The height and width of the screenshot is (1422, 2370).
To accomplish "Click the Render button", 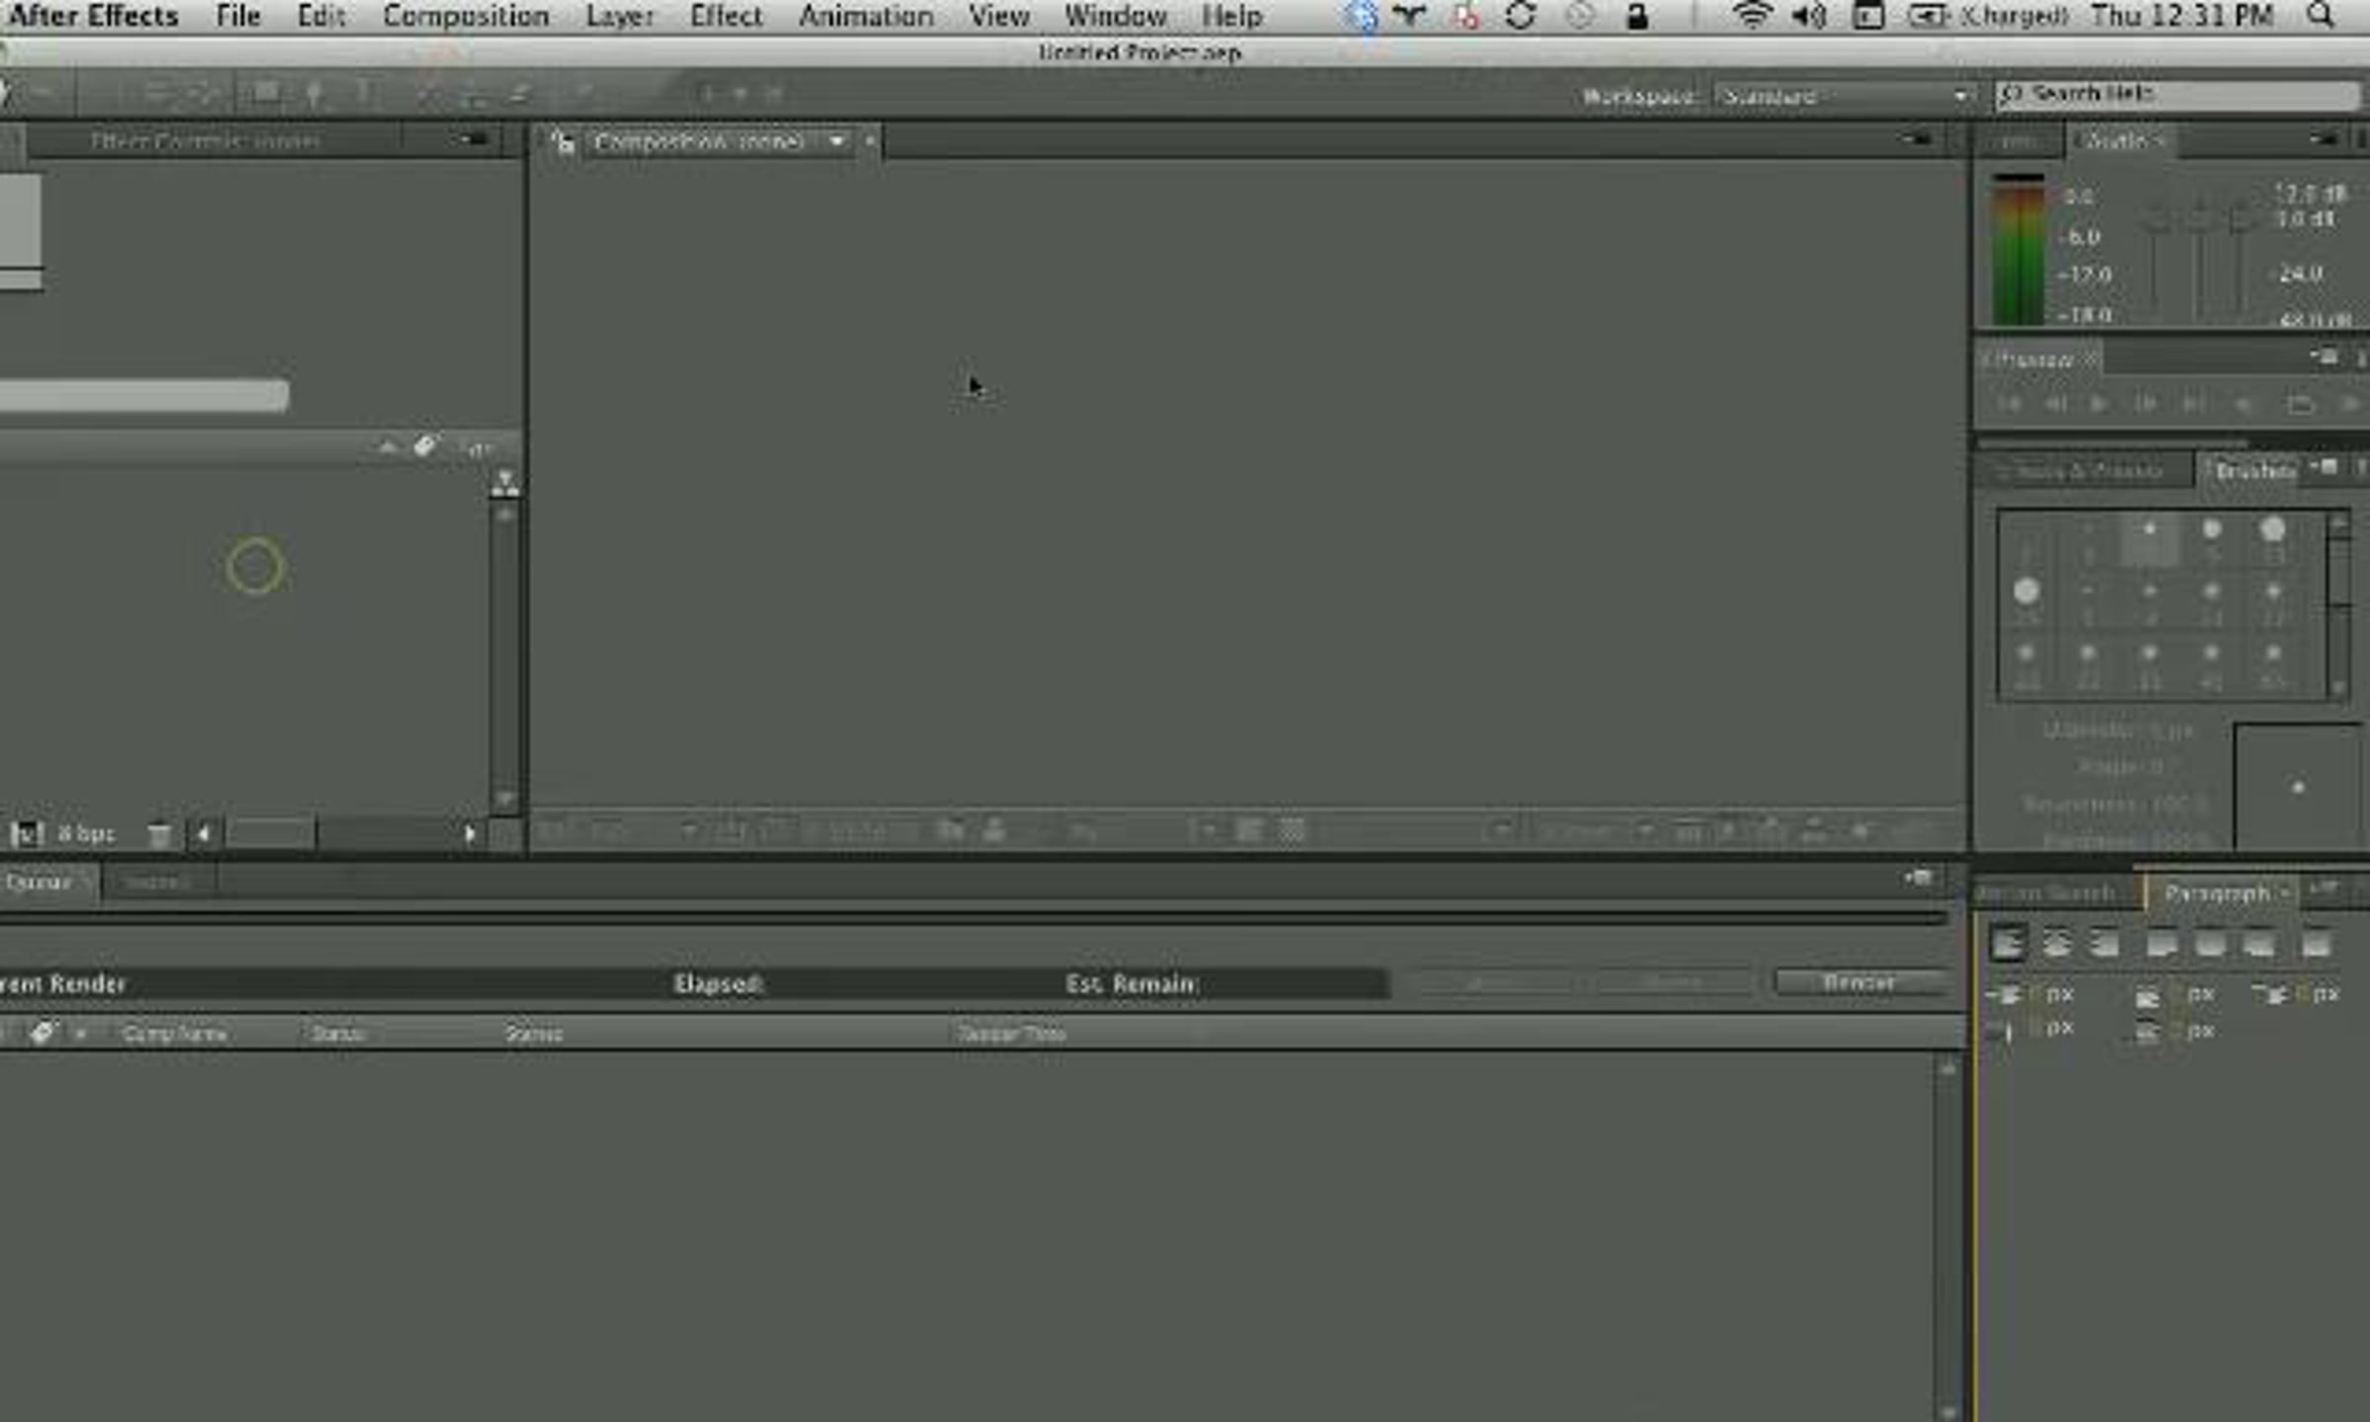I will coord(1857,983).
